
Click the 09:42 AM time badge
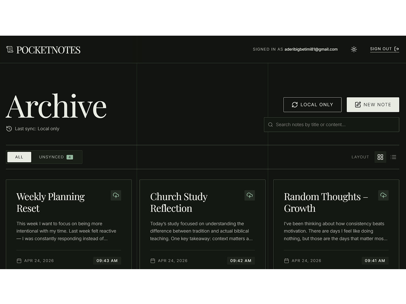coord(241,261)
